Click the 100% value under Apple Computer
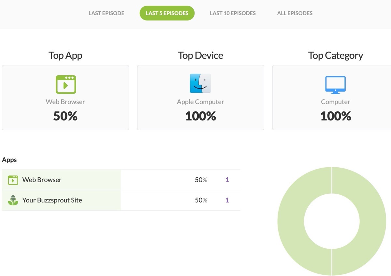Image resolution: width=391 pixels, height=276 pixels. click(200, 116)
